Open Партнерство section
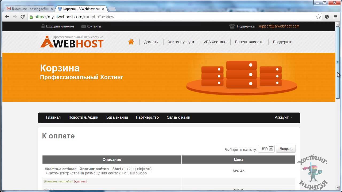This screenshot has width=342, height=192. (147, 117)
